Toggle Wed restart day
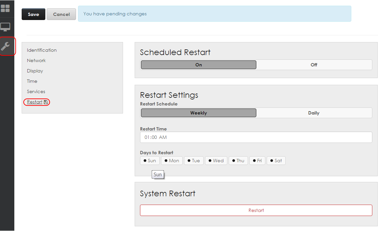 click(x=216, y=161)
